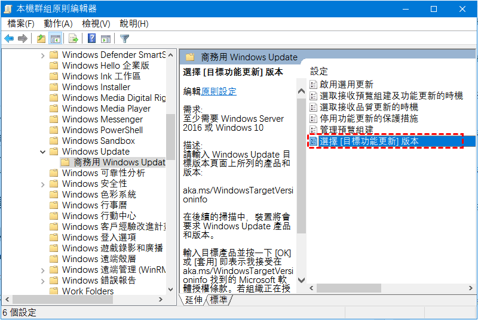Select the Windows Hello 企業版 tree item
Screen dimensions: 478x320
(106, 66)
